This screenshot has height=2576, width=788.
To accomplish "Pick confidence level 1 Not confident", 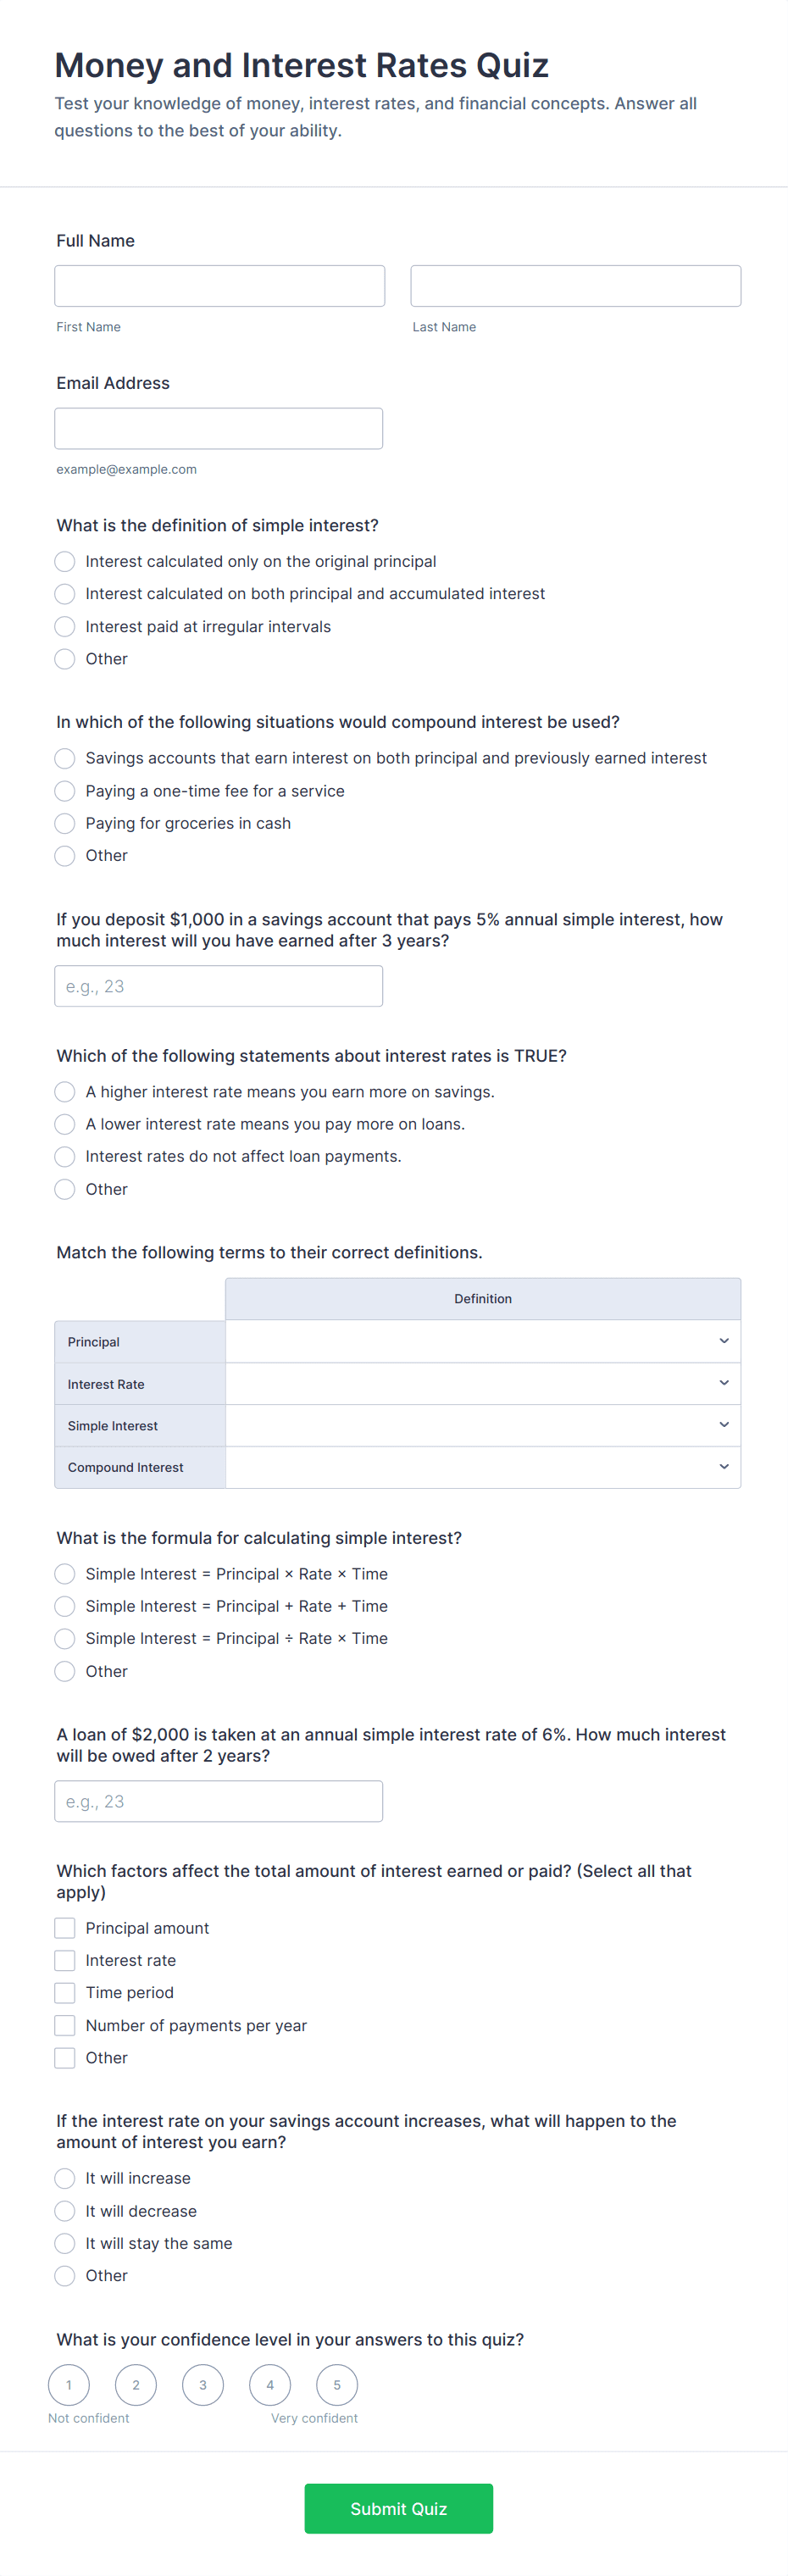I will [x=69, y=2384].
